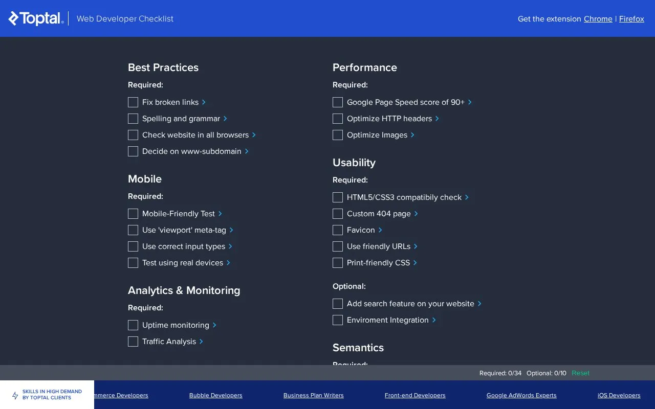655x409 pixels.
Task: Expand Print-friendly CSS arrow
Action: 415,263
